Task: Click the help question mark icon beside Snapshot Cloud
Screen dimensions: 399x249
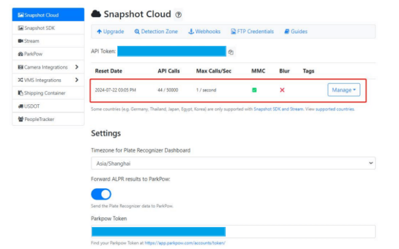Action: [x=179, y=14]
